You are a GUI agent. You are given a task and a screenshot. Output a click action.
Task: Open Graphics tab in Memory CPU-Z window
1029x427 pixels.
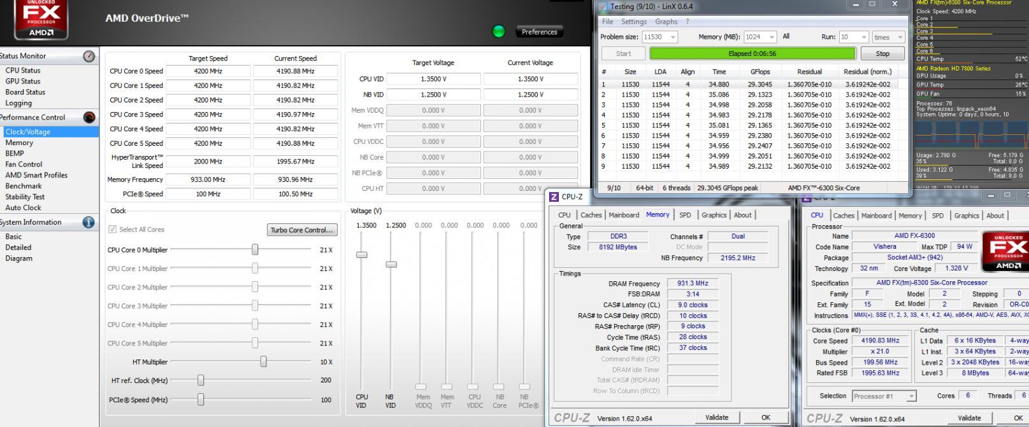click(x=714, y=215)
